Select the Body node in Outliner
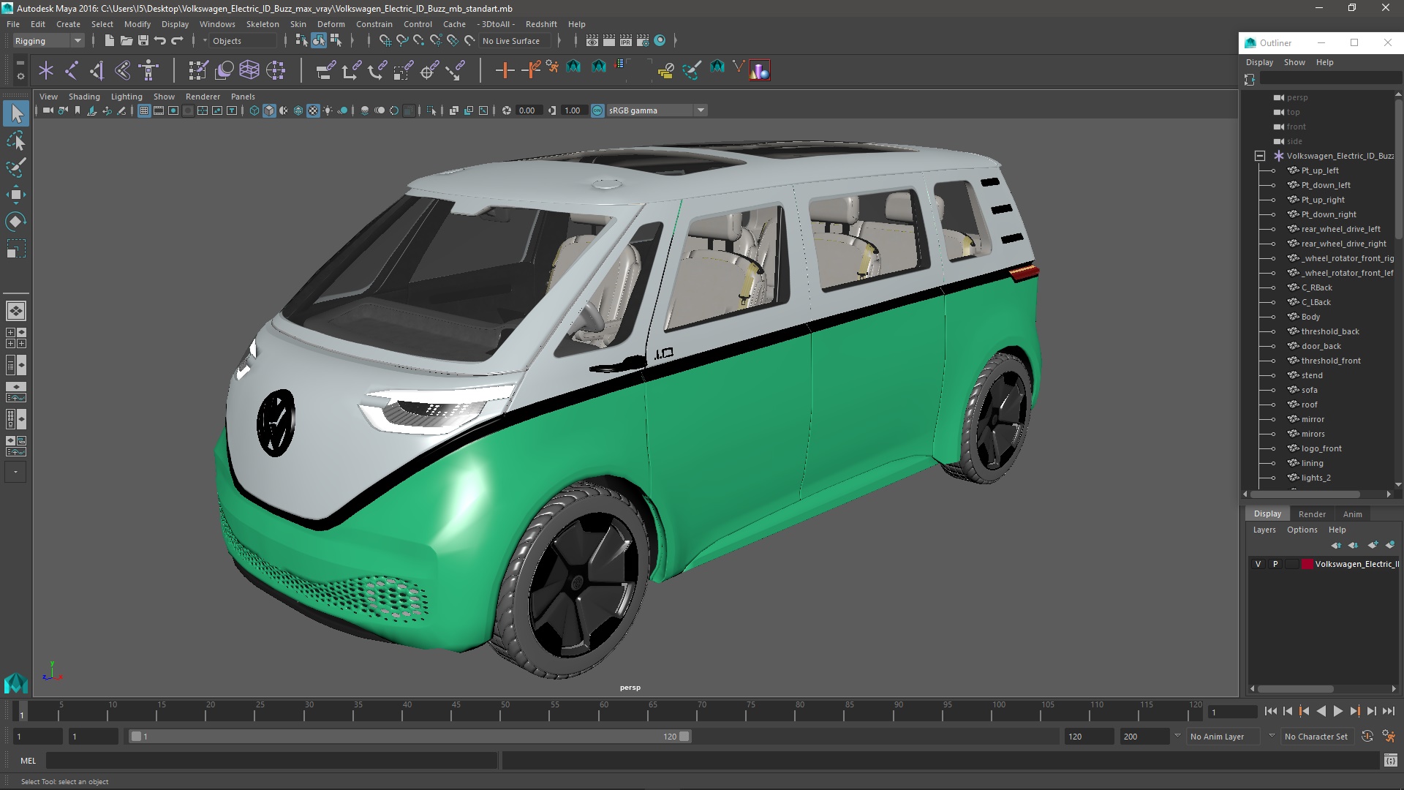Image resolution: width=1404 pixels, height=790 pixels. tap(1310, 317)
